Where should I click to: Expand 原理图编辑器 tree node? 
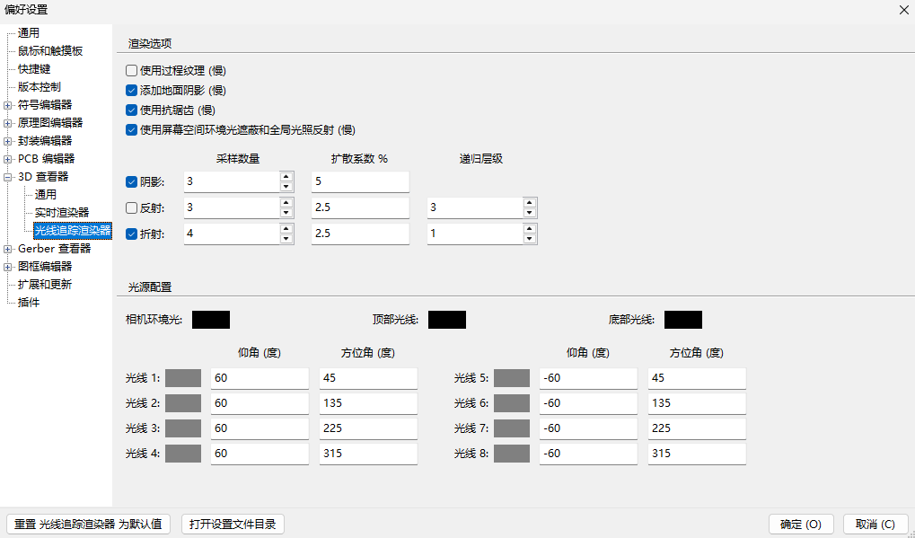pos(7,123)
